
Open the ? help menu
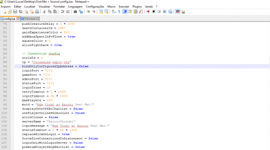[x=157, y=7]
